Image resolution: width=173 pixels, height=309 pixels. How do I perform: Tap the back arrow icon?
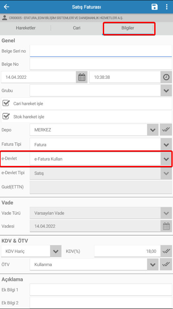click(x=7, y=7)
